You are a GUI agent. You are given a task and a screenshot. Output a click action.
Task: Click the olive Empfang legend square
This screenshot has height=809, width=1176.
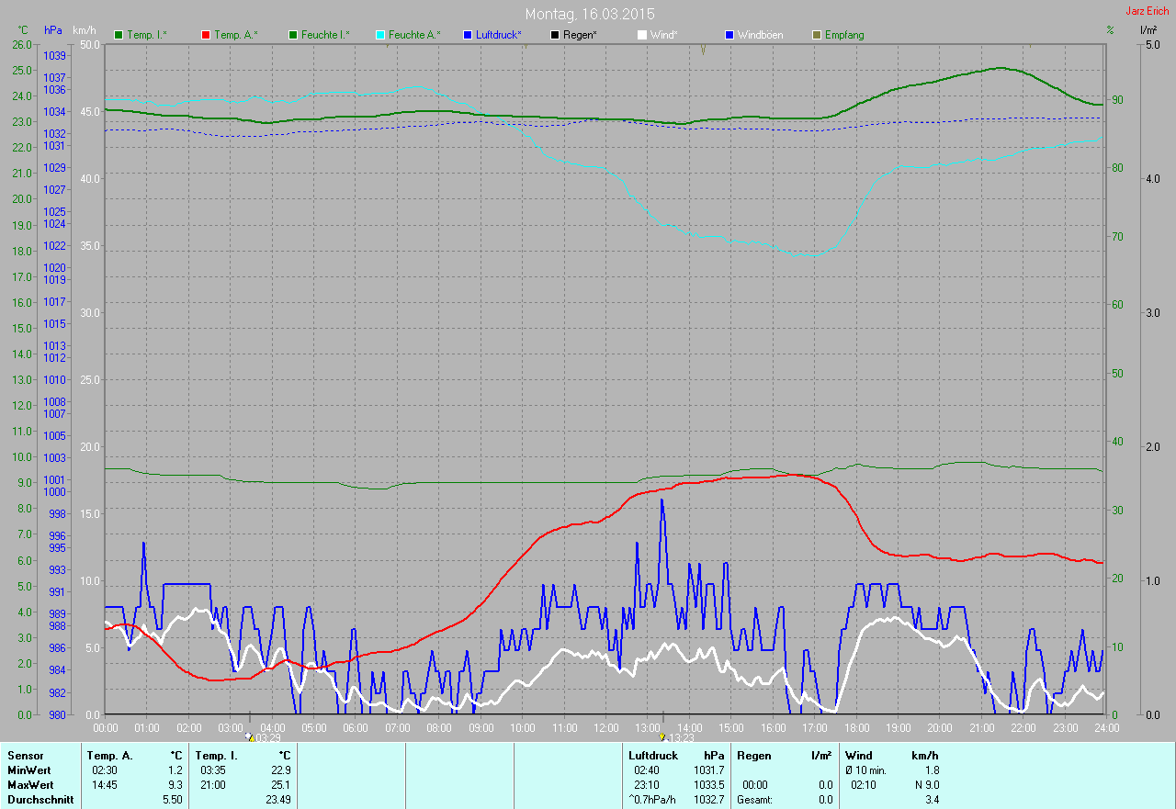click(817, 35)
